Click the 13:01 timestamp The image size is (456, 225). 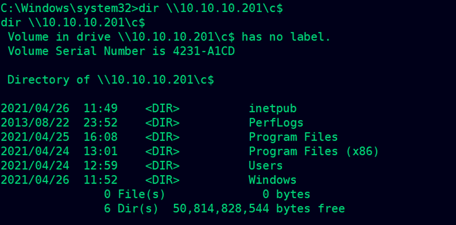pyautogui.click(x=100, y=151)
